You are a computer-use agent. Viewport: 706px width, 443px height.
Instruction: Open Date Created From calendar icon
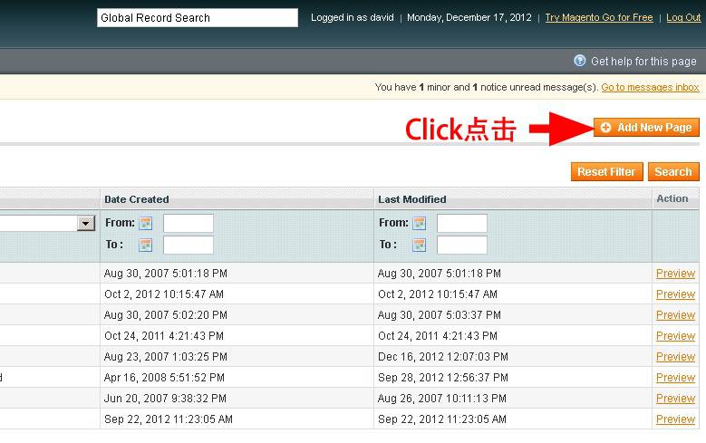click(145, 224)
